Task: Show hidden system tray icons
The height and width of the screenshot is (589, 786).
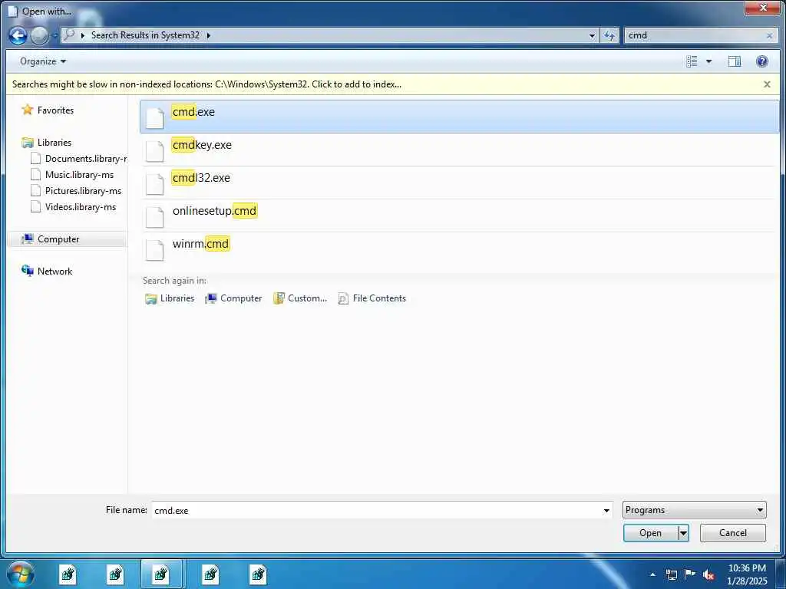Action: 652,574
